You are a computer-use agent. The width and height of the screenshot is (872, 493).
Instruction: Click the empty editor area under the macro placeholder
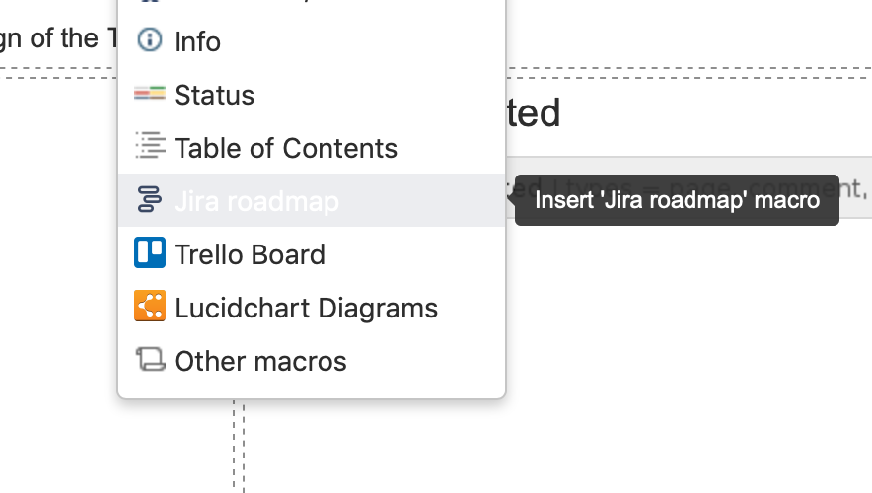pos(690,356)
